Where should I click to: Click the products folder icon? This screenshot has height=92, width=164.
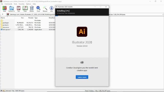pos(2,25)
